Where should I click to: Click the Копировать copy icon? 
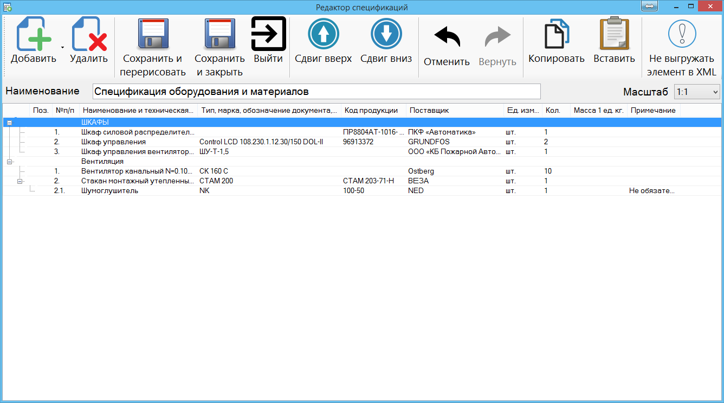[x=557, y=35]
